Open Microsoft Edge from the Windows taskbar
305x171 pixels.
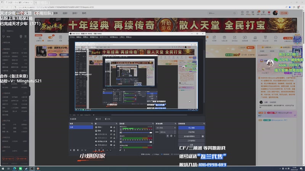14,168
